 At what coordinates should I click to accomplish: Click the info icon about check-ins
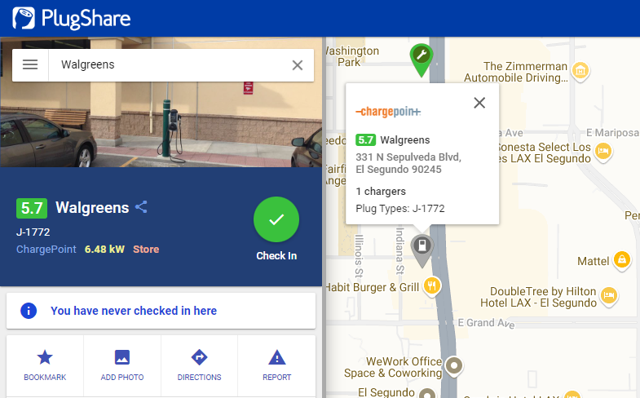pyautogui.click(x=29, y=311)
